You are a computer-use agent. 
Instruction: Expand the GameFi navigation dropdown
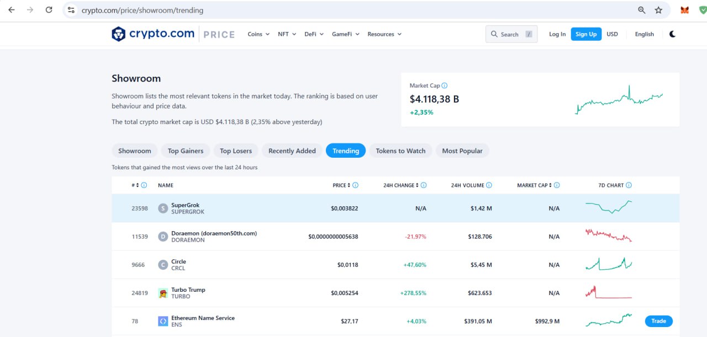pyautogui.click(x=346, y=34)
